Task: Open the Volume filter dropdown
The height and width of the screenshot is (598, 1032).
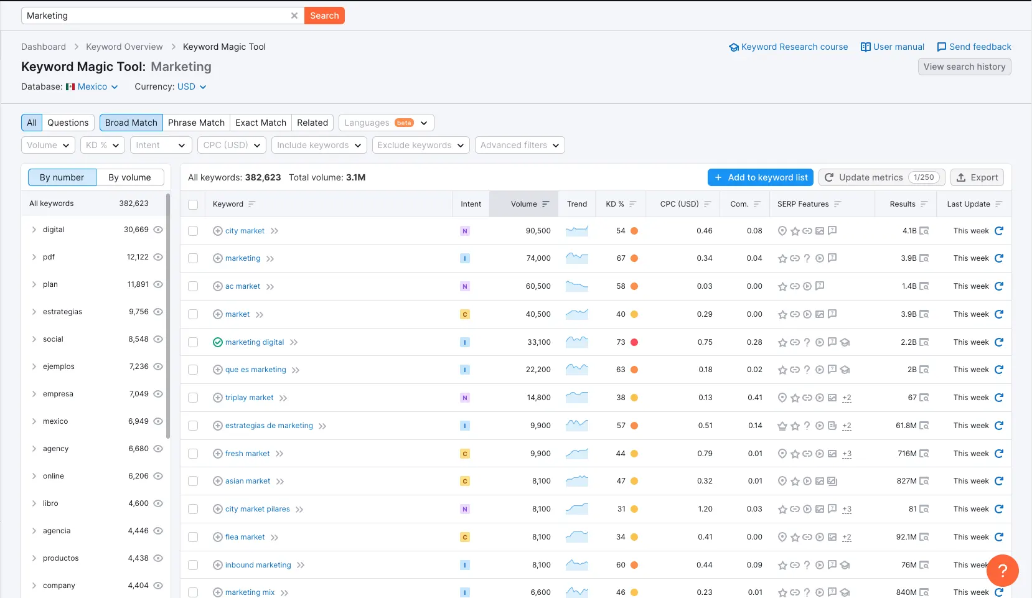Action: click(48, 145)
